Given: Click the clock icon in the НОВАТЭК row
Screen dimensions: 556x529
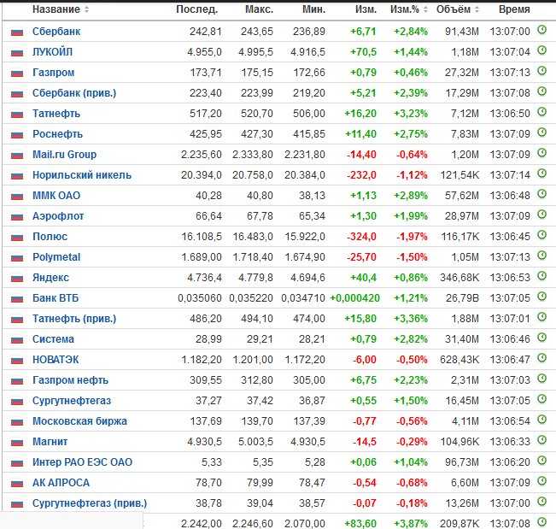Looking at the screenshot, I should point(541,357).
